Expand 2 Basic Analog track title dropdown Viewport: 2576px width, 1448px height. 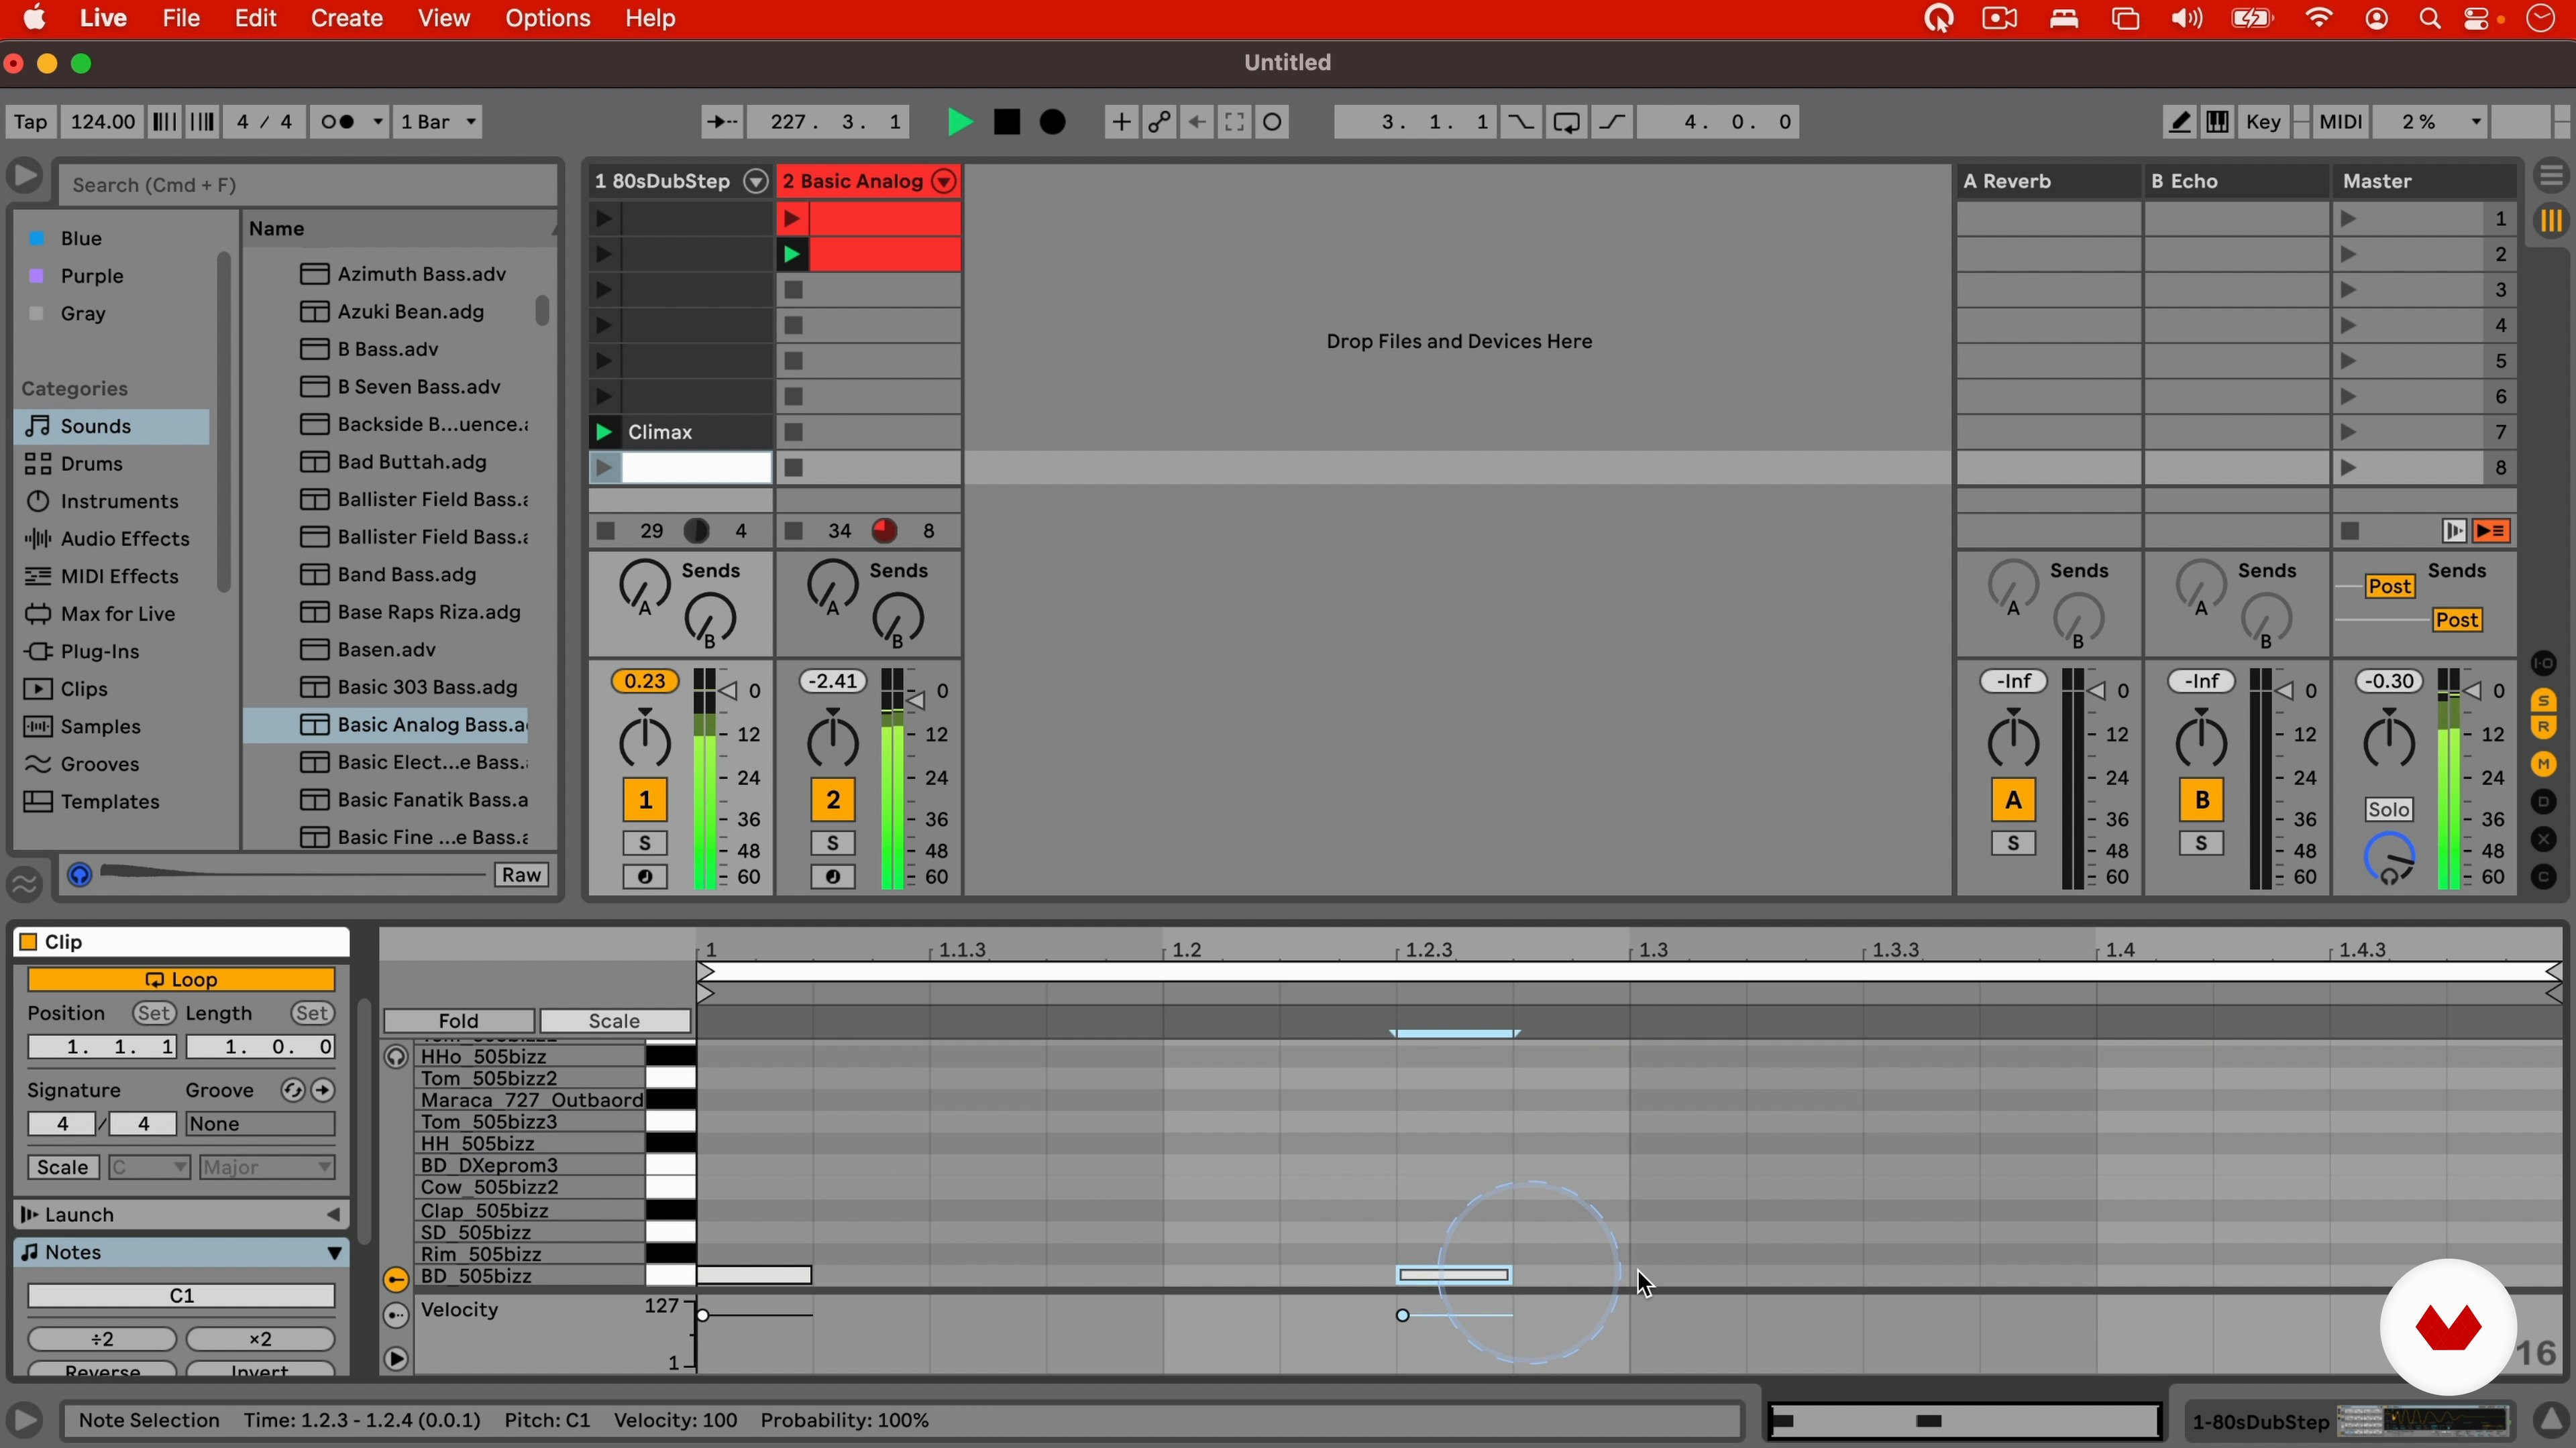944,182
